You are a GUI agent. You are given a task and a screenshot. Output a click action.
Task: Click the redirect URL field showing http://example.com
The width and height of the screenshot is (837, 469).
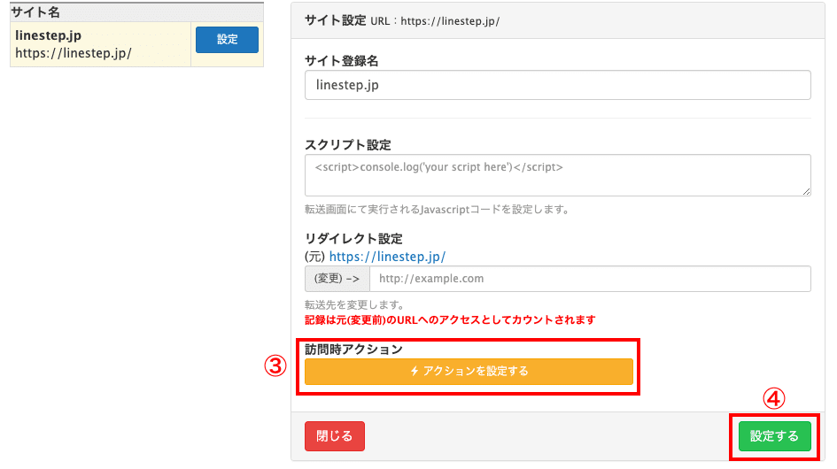click(589, 278)
